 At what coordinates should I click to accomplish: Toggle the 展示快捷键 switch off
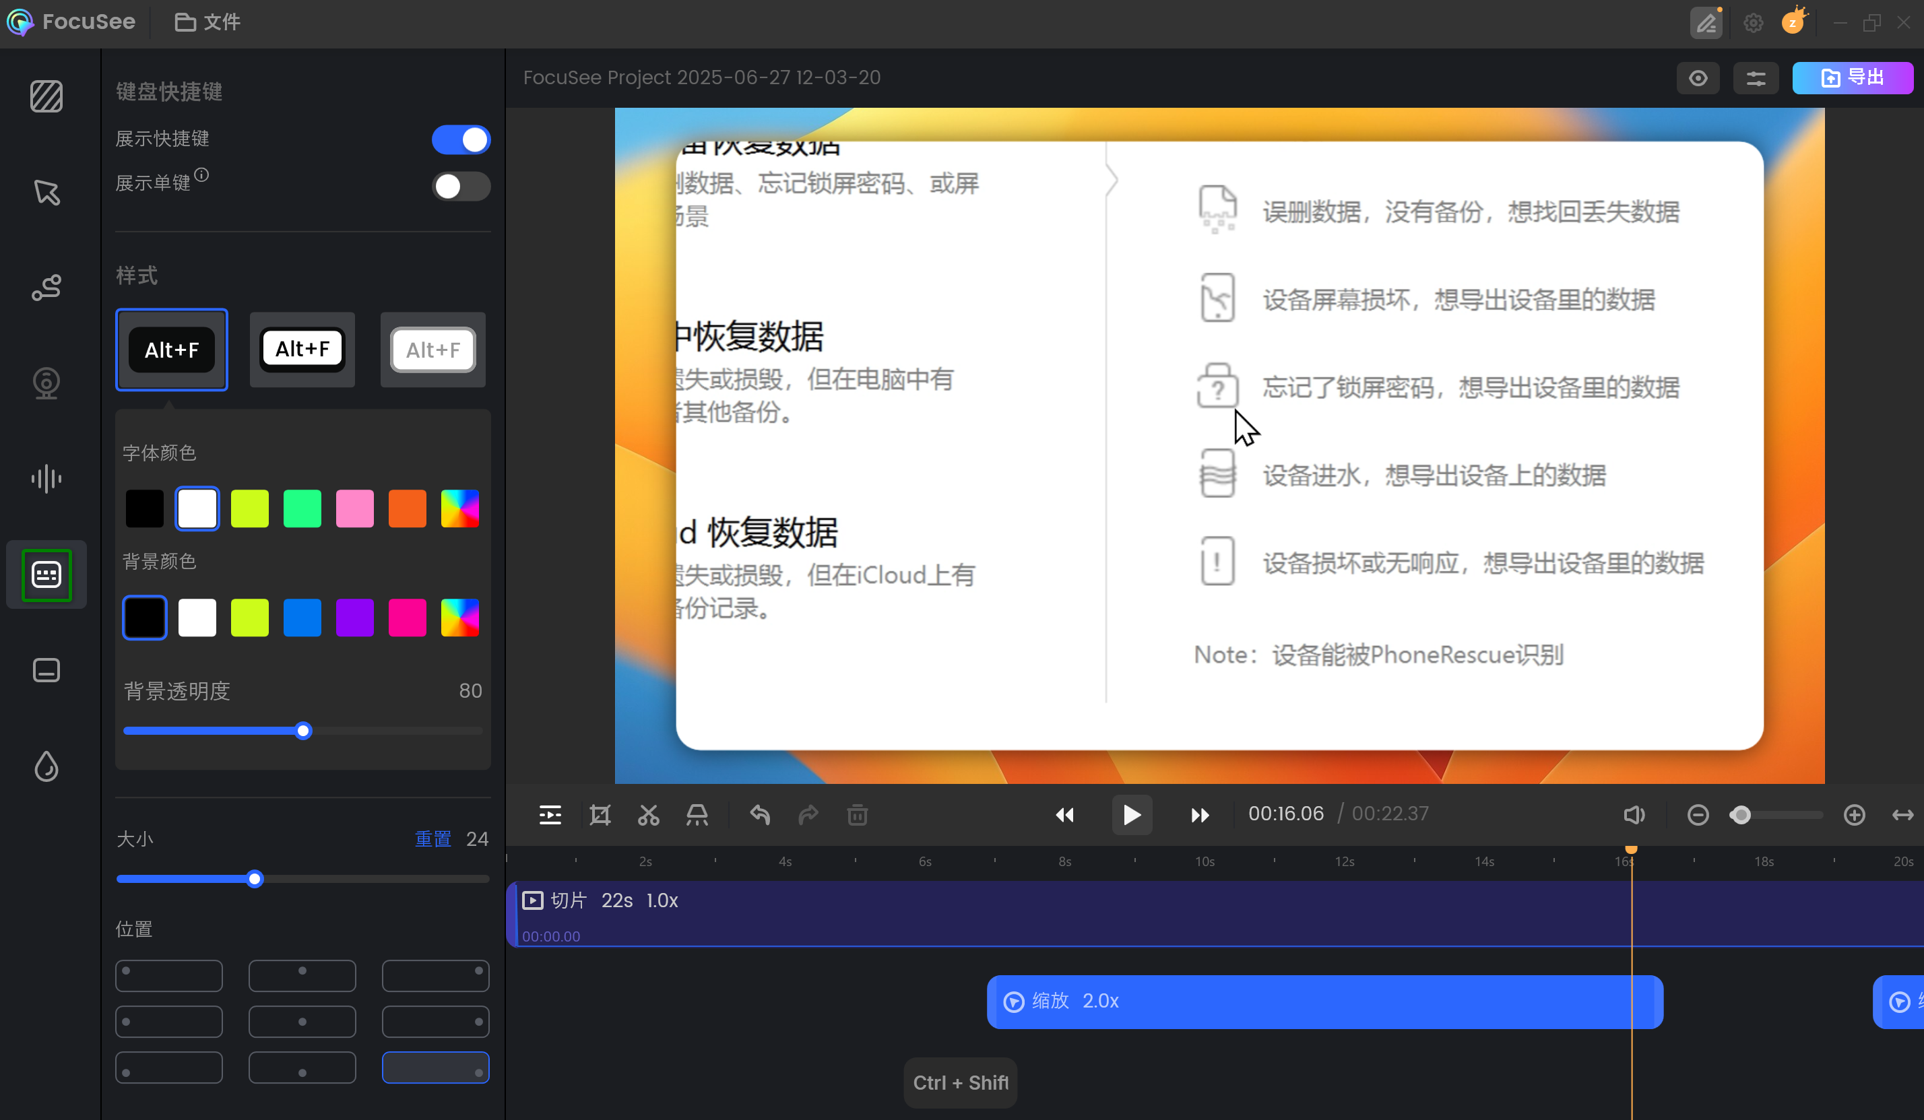461,139
